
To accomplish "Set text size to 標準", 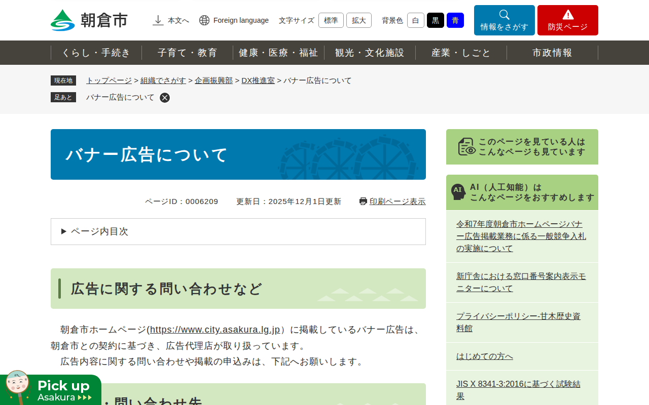I will tap(331, 20).
